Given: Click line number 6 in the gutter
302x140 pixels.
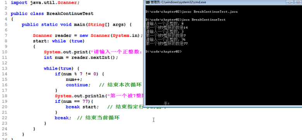Looking at the screenshot, I should (6, 30).
